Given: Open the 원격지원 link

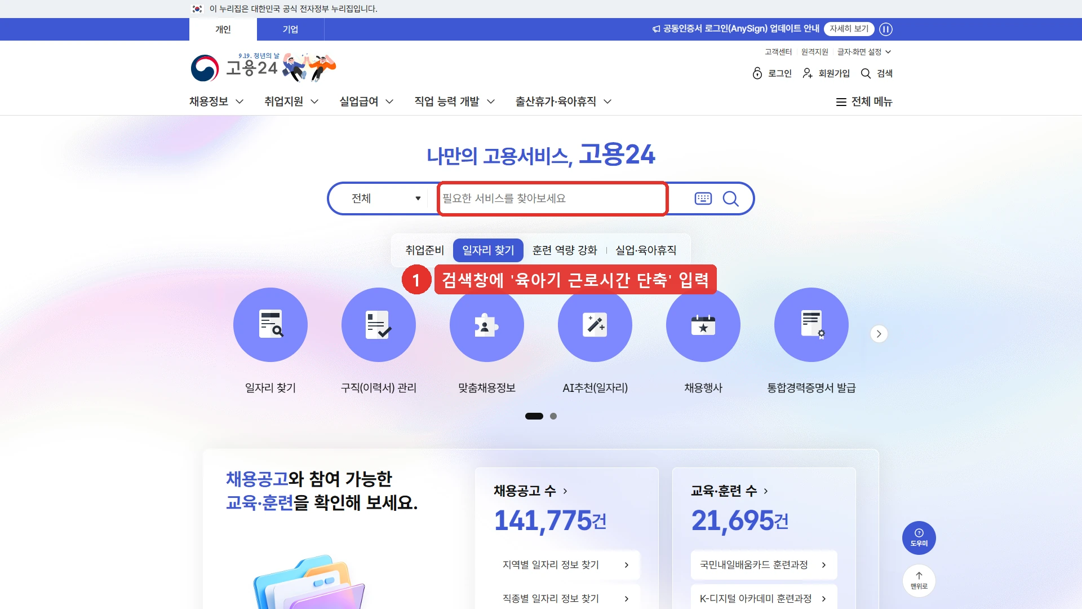Looking at the screenshot, I should [x=815, y=52].
